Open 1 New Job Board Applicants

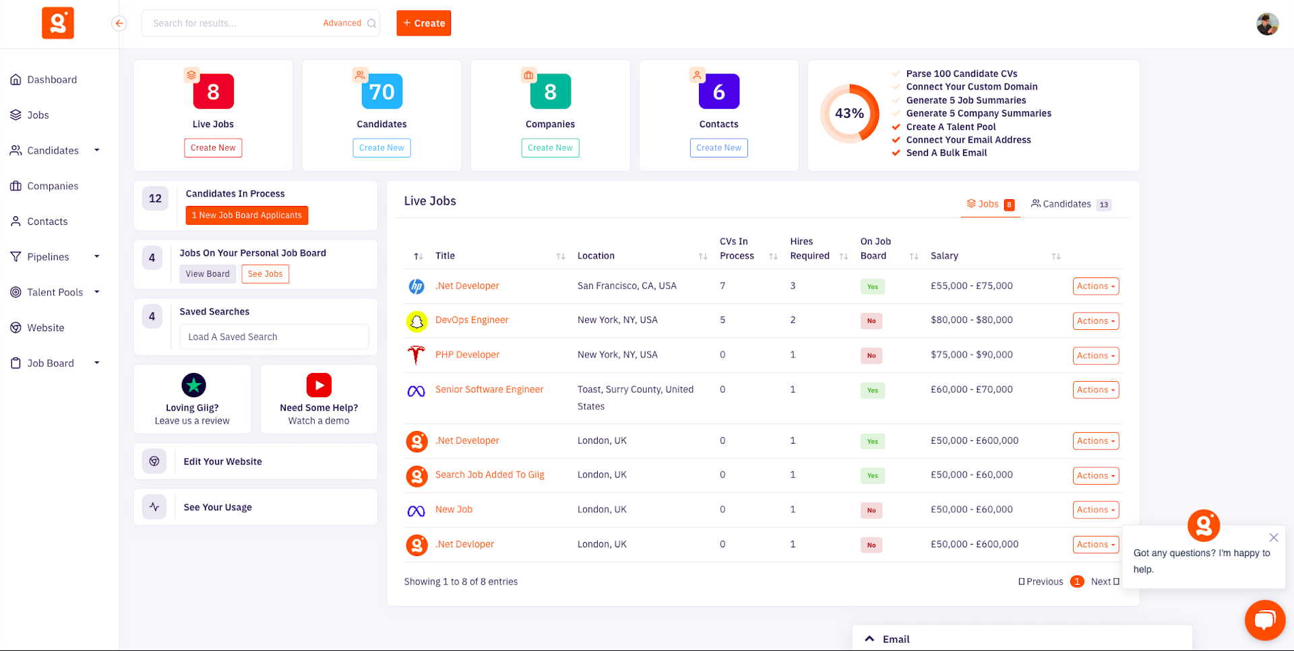(x=247, y=215)
